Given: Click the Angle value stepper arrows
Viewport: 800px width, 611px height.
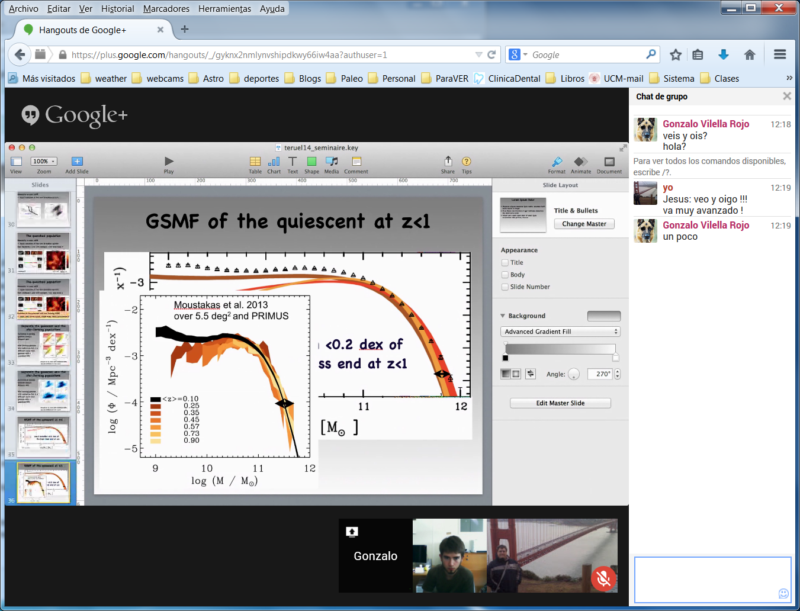Looking at the screenshot, I should tap(618, 374).
